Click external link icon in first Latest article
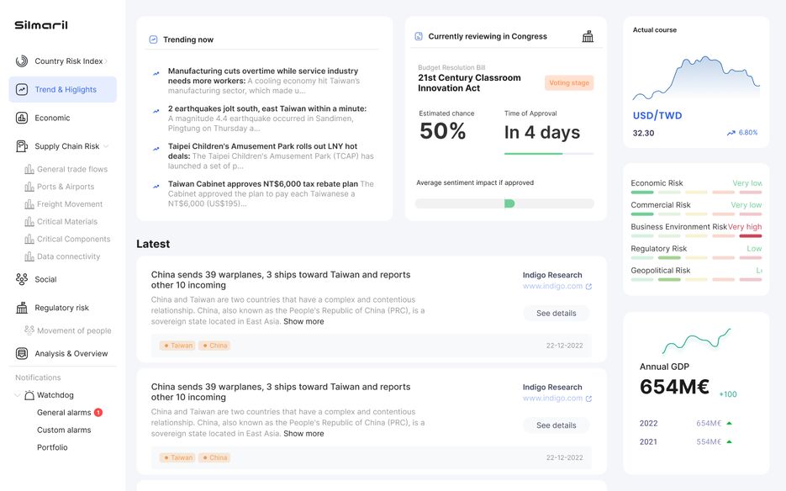 pos(588,287)
